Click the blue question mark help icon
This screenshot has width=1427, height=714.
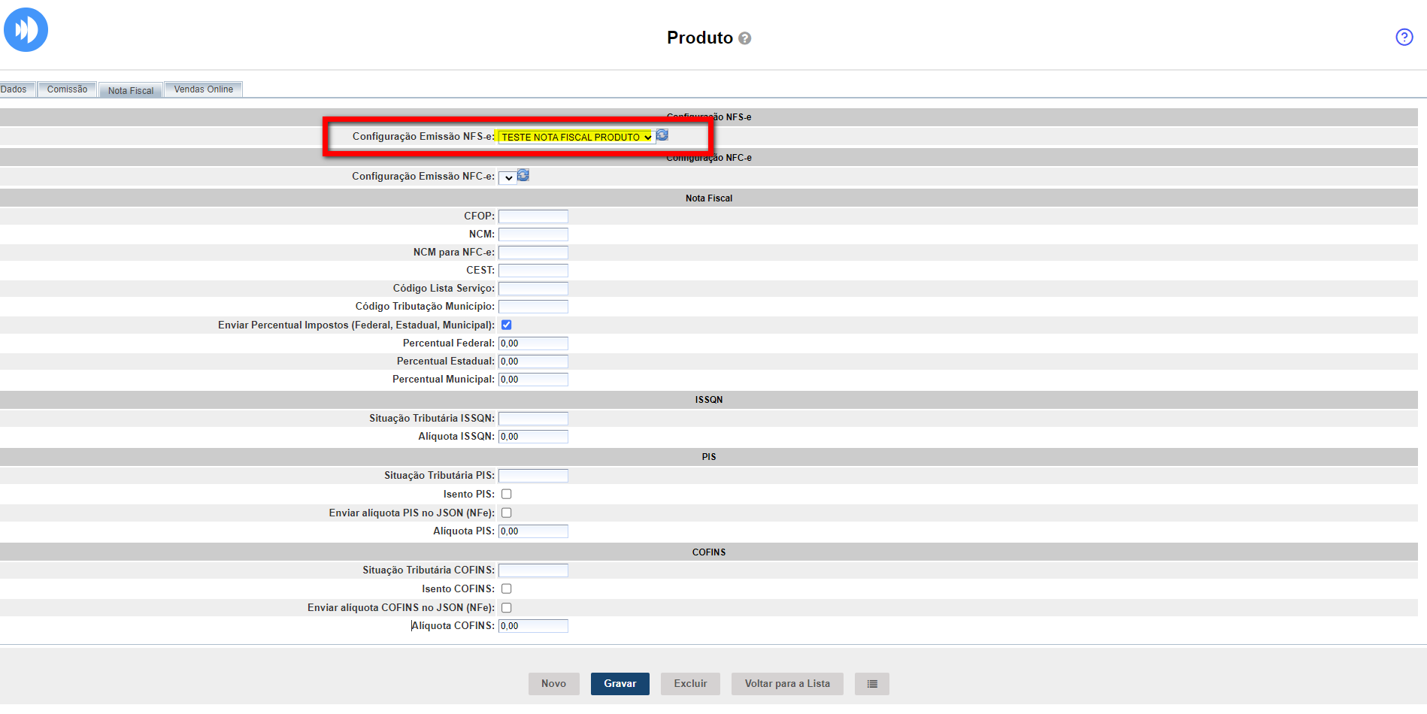[1404, 37]
